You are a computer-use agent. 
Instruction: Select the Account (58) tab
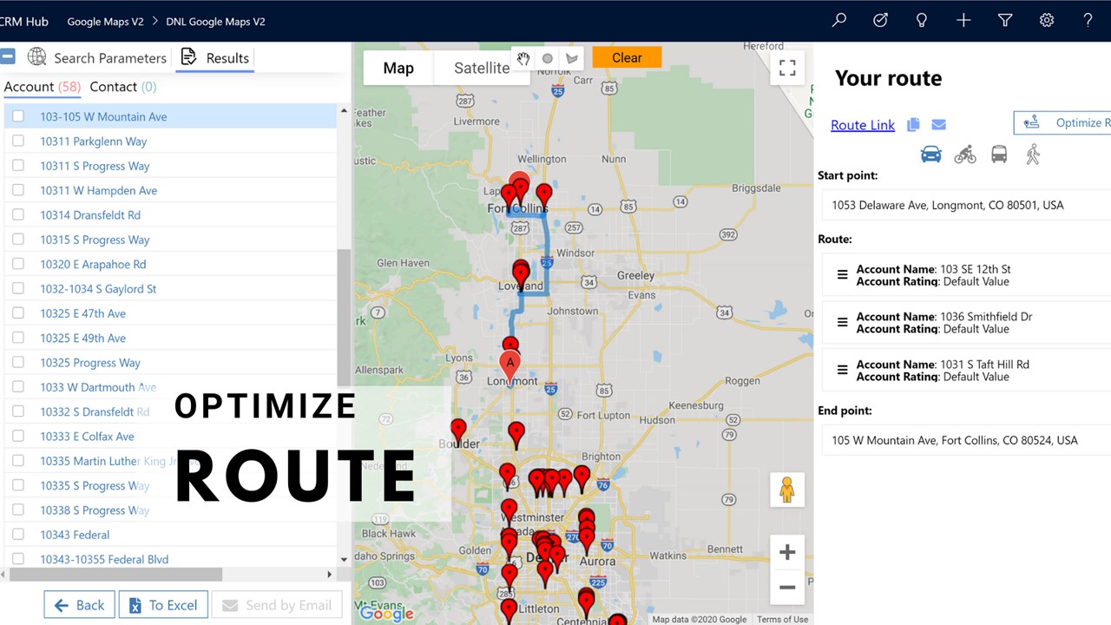[43, 87]
